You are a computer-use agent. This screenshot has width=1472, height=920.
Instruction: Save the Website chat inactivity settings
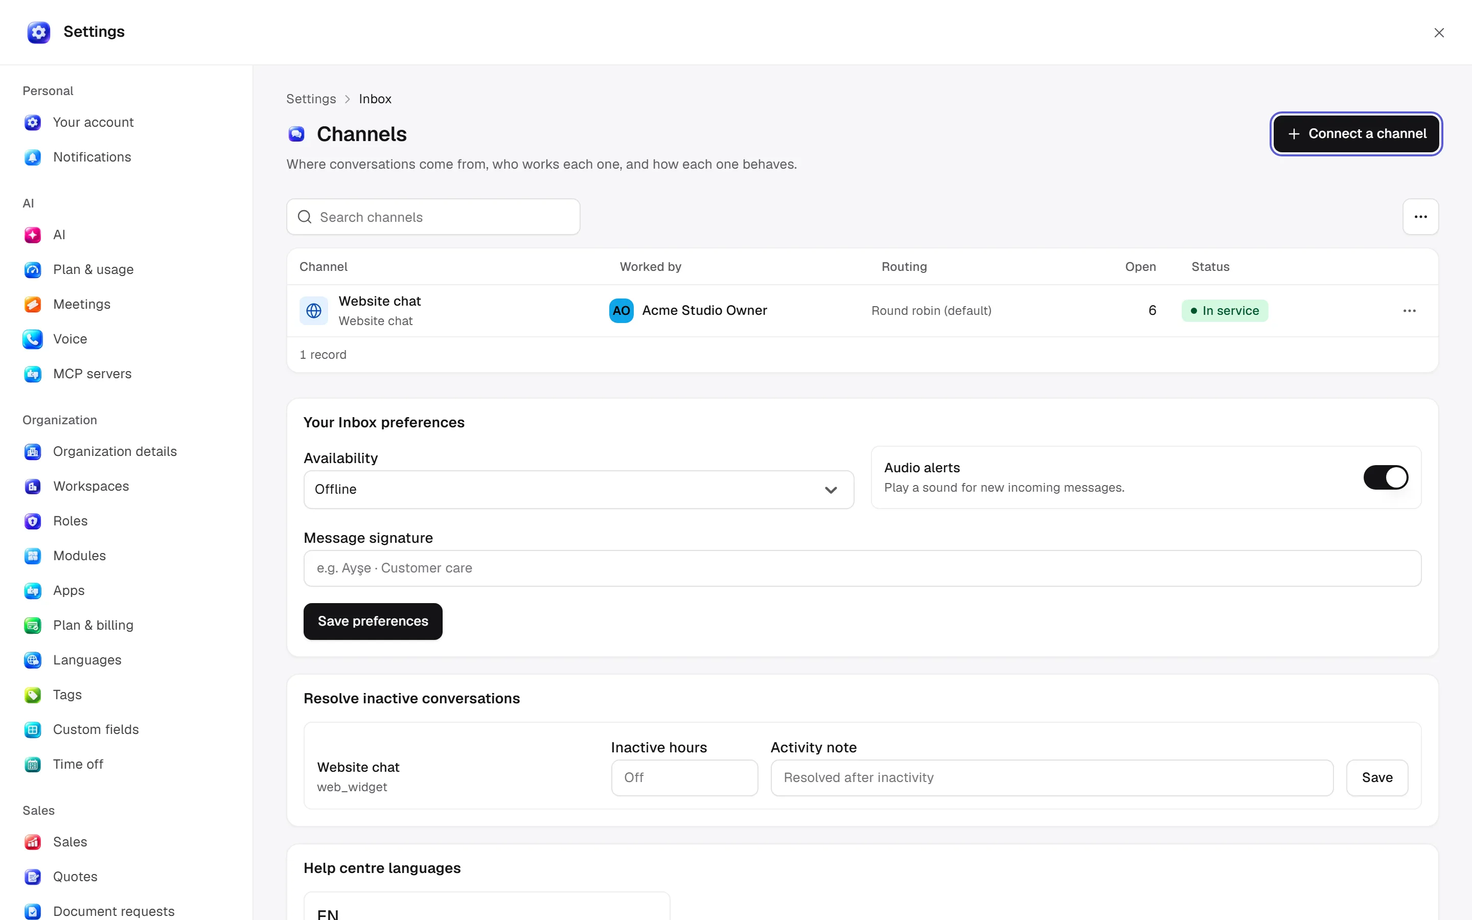pyautogui.click(x=1377, y=777)
